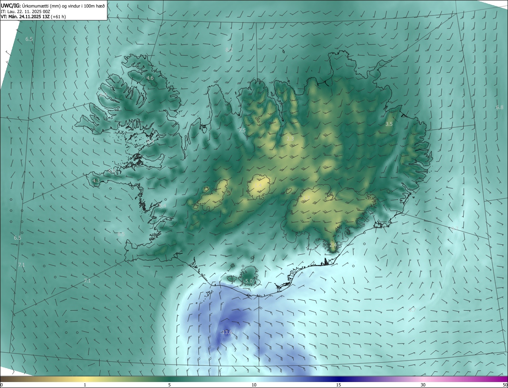Click the 5.0 value on the south-coast glacier
The height and width of the screenshot is (388, 508).
(249, 281)
